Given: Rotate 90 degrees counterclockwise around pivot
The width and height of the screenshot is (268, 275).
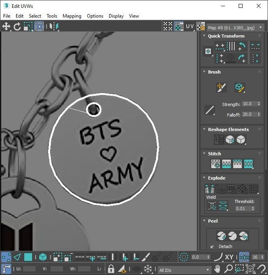Looking at the screenshot, I should point(242,47).
